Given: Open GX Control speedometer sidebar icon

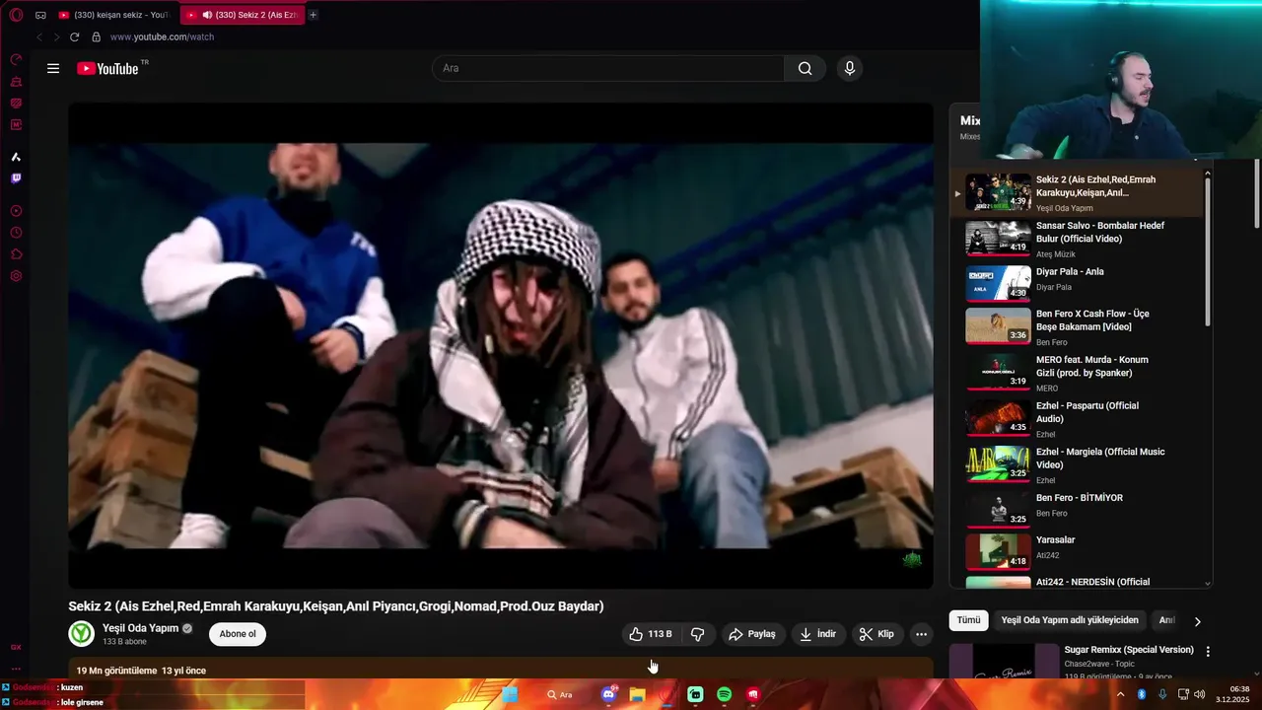Looking at the screenshot, I should (x=16, y=60).
